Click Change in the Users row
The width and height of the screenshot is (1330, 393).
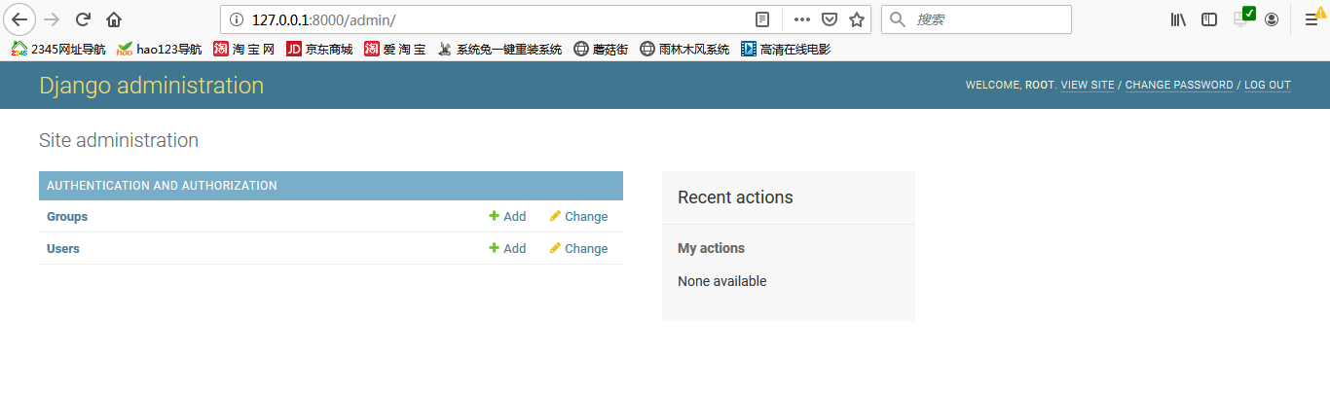[578, 249]
